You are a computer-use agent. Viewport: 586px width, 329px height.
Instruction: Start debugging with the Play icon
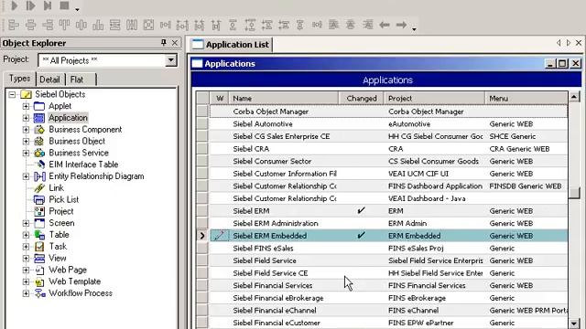[x=15, y=5]
